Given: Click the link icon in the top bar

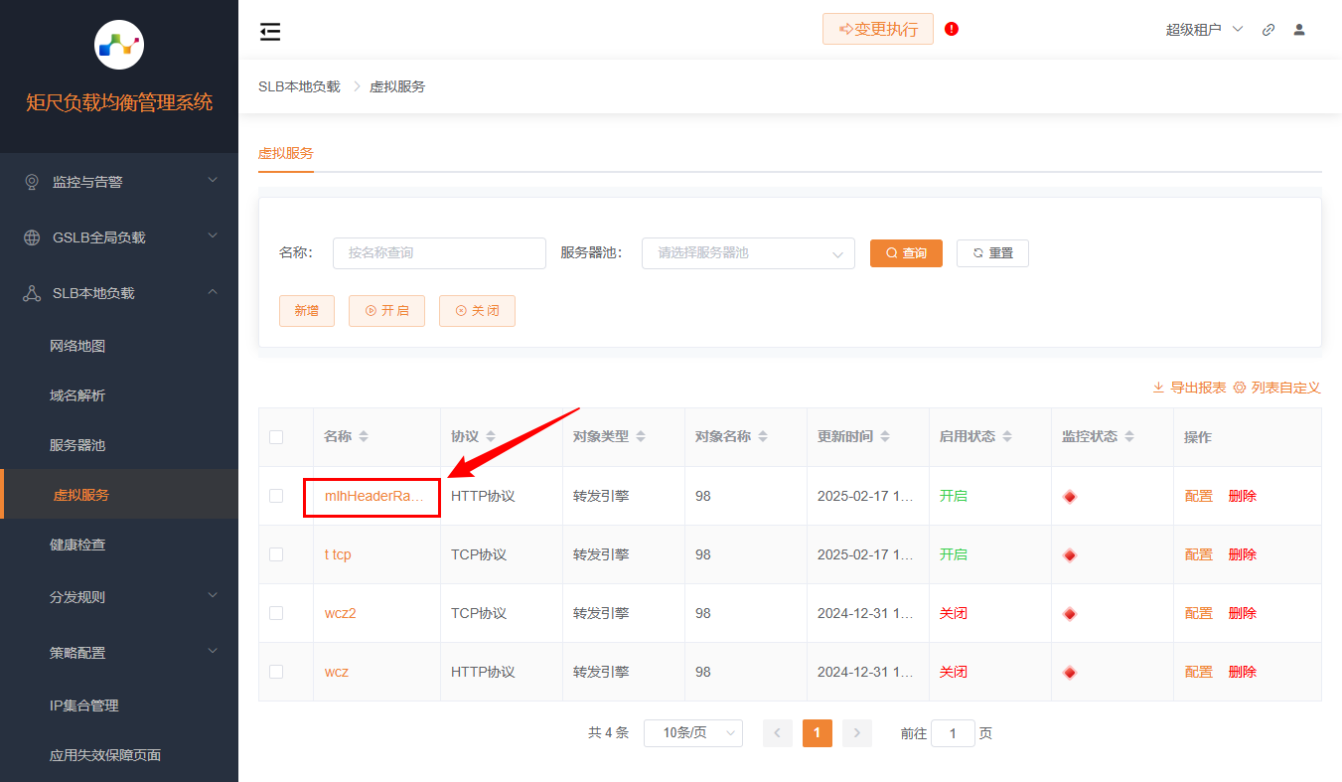Looking at the screenshot, I should coord(1268,30).
